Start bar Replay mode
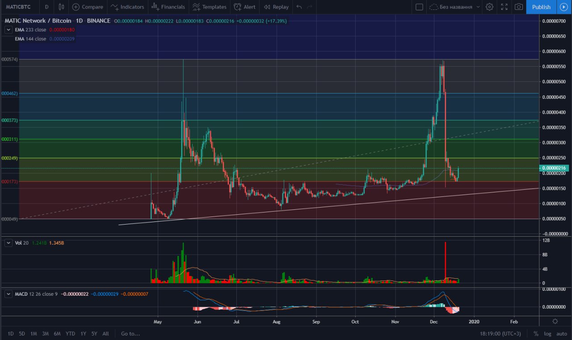Viewport: 572px width, 340px height. (x=276, y=7)
